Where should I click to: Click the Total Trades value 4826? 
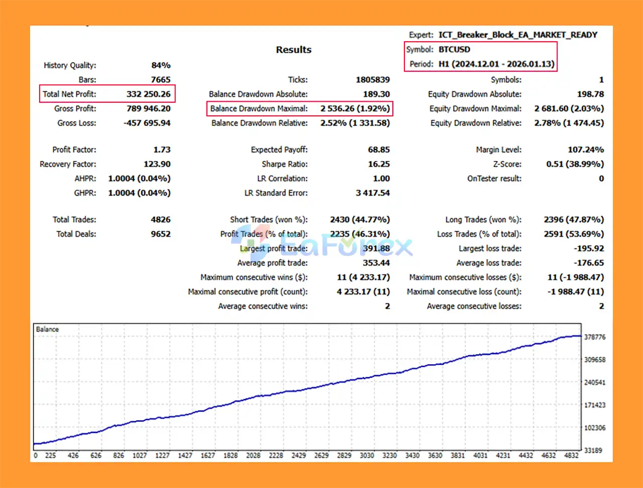click(x=160, y=219)
